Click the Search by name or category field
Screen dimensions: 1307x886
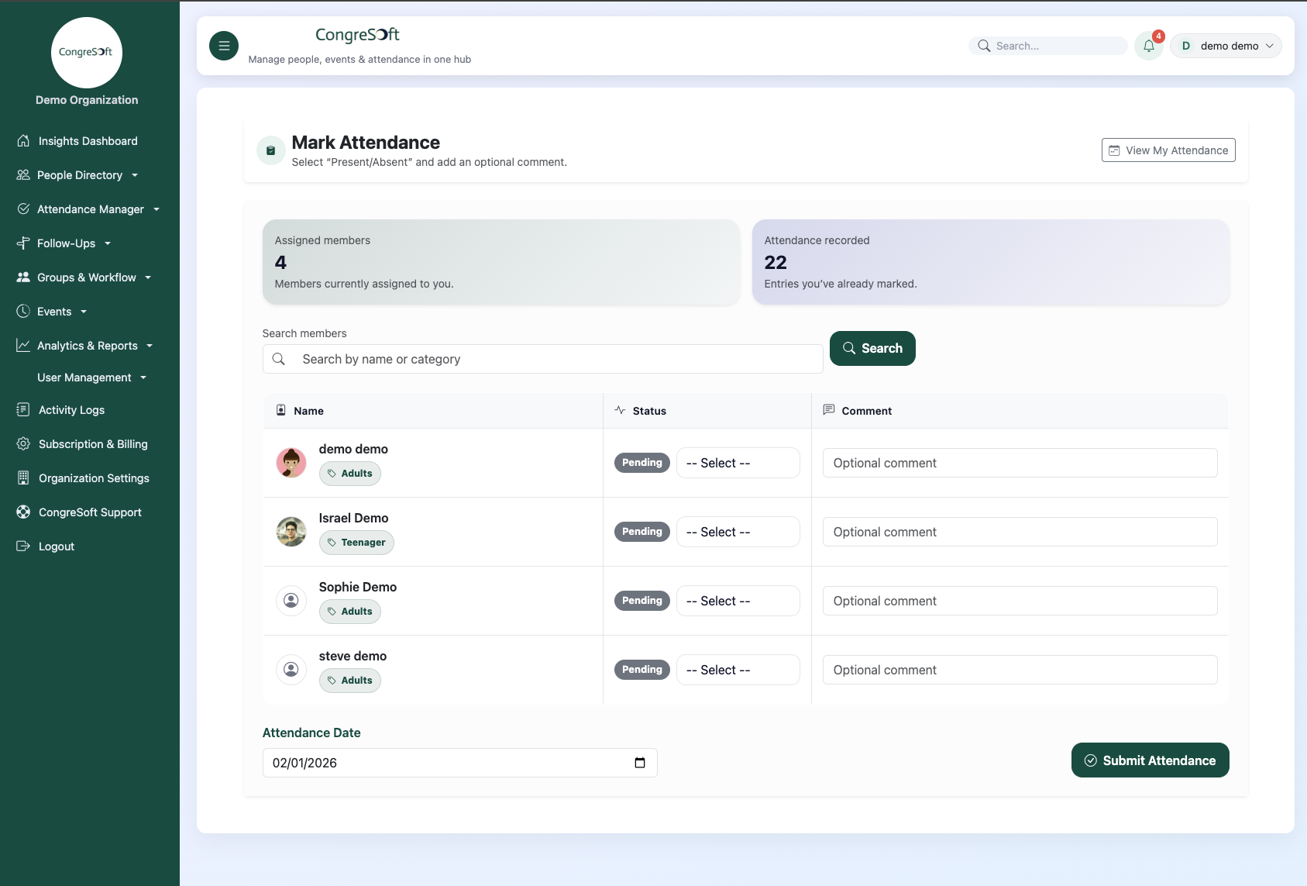(x=554, y=359)
